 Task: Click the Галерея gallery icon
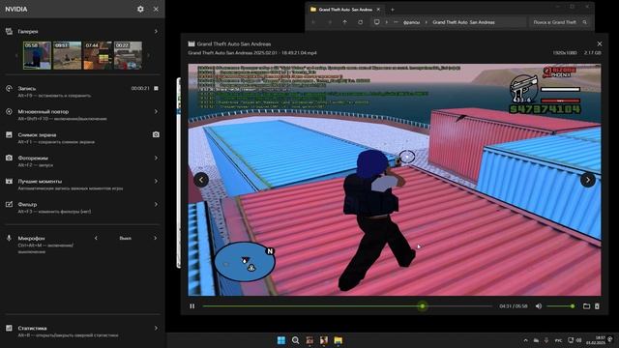[9, 31]
